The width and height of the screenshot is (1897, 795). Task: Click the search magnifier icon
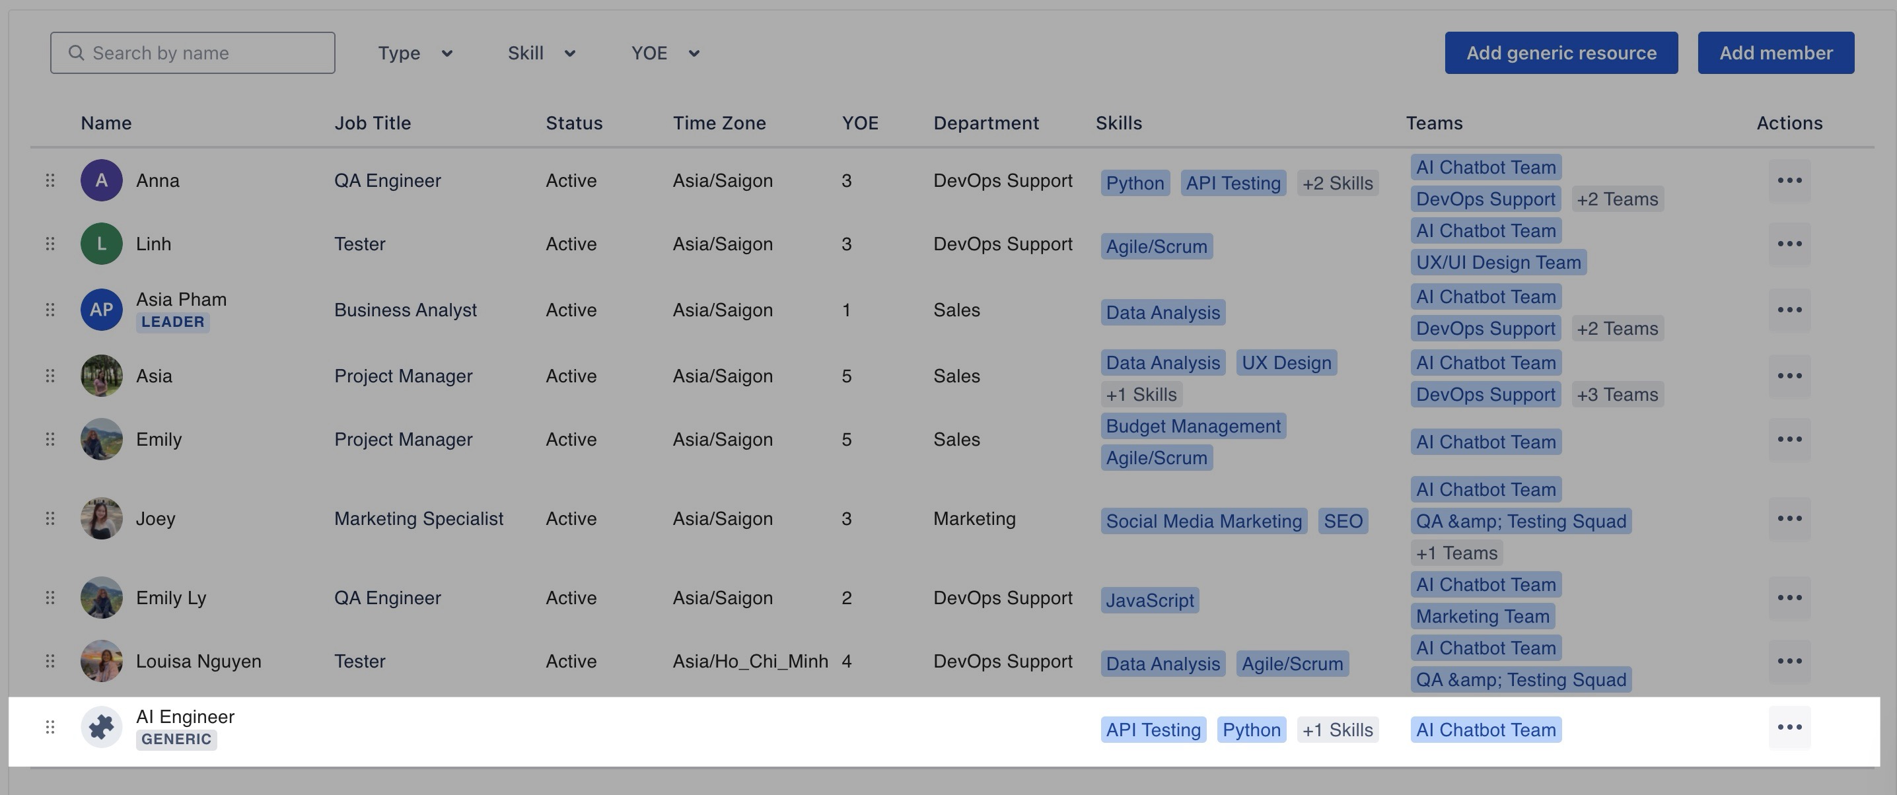coord(76,53)
